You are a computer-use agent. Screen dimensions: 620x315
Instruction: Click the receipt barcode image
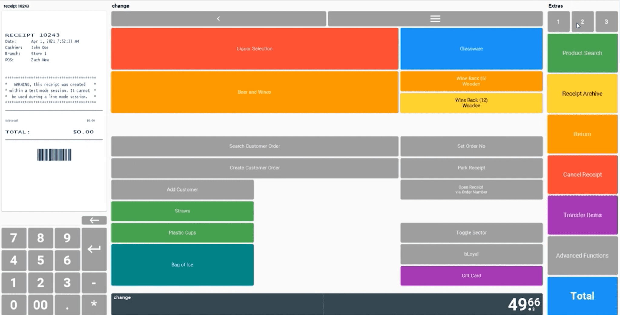point(54,155)
